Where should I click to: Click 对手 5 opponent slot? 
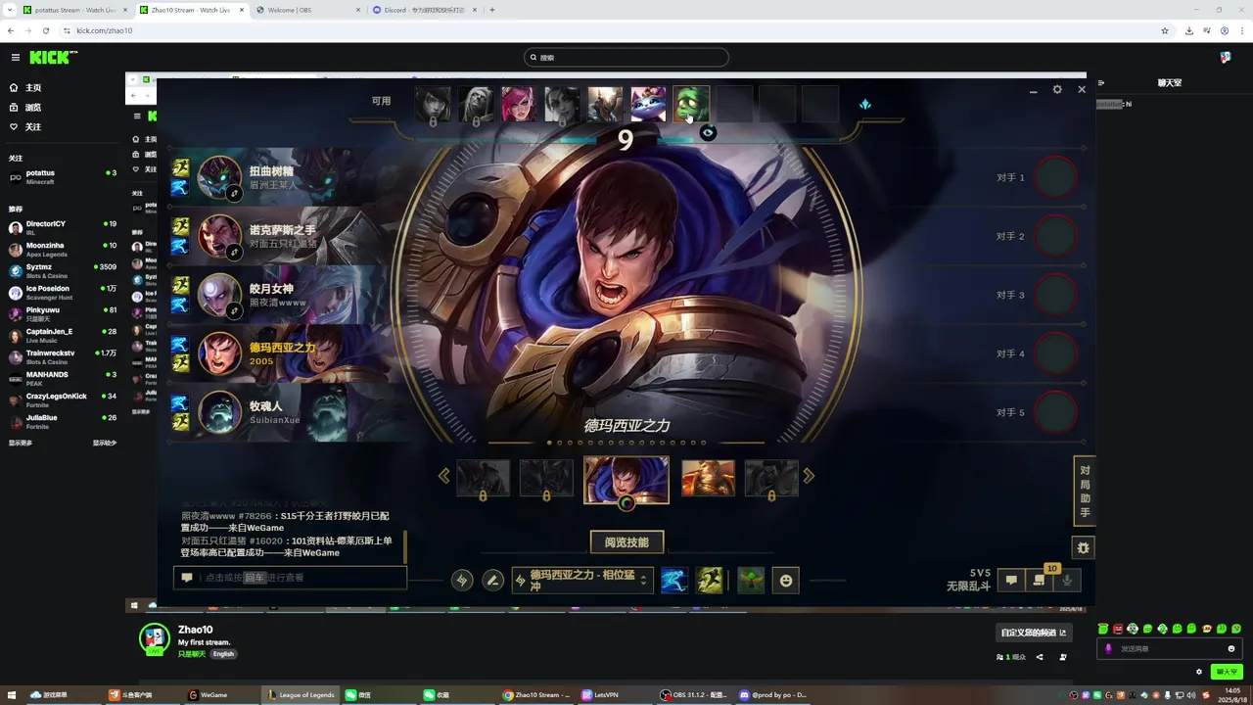pyautogui.click(x=1055, y=412)
